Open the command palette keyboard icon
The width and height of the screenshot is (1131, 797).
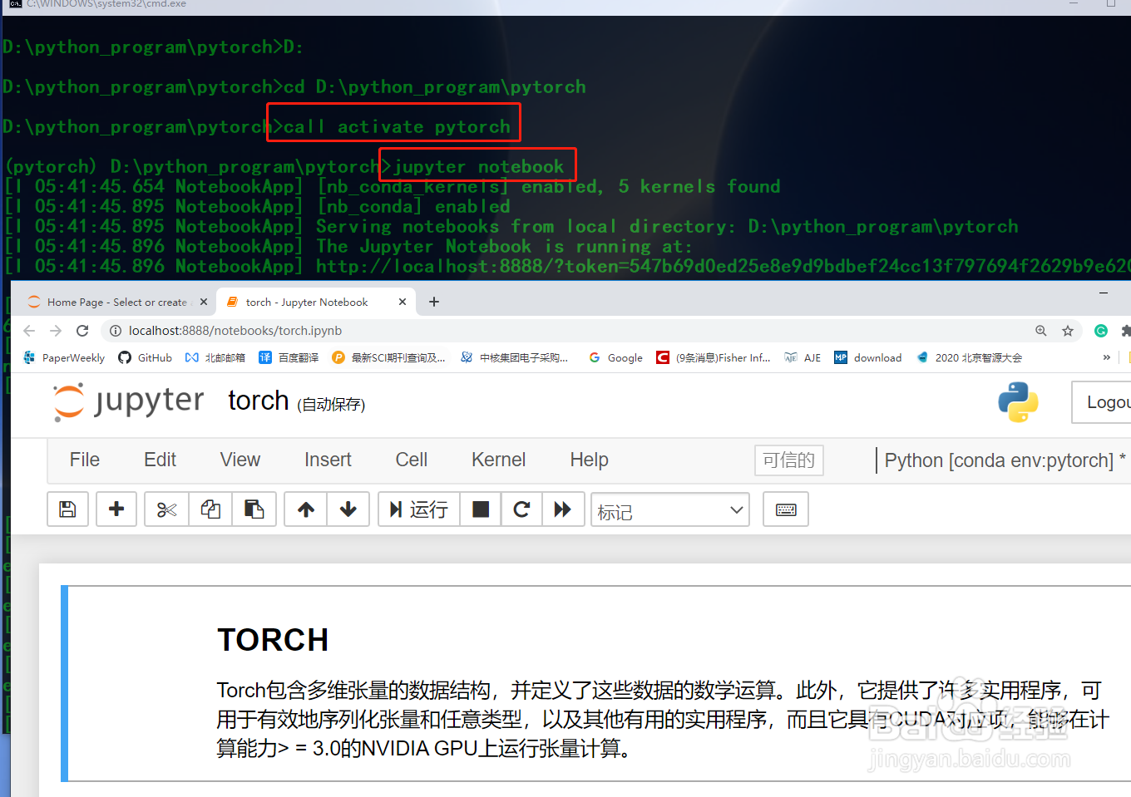pyautogui.click(x=786, y=509)
